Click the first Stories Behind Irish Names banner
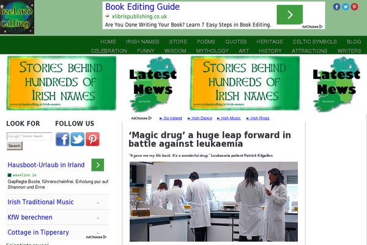The image size is (367, 245). pyautogui.click(x=61, y=83)
